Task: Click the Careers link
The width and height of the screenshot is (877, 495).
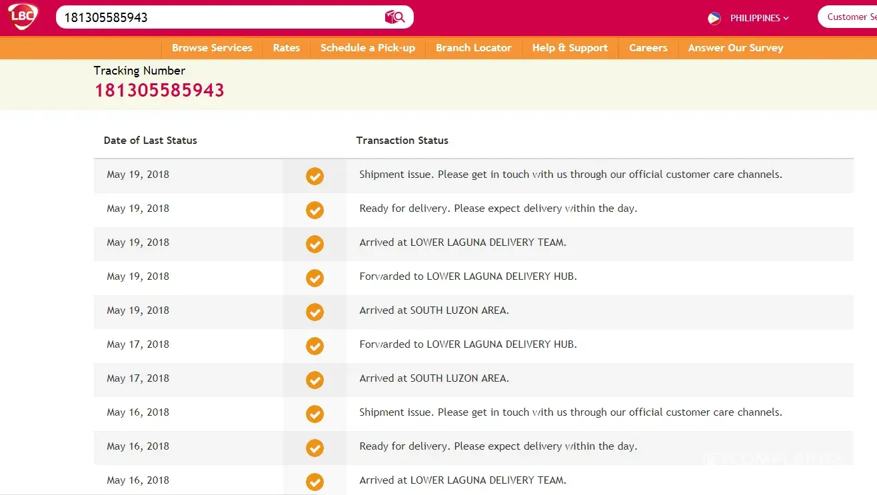Action: click(x=648, y=48)
